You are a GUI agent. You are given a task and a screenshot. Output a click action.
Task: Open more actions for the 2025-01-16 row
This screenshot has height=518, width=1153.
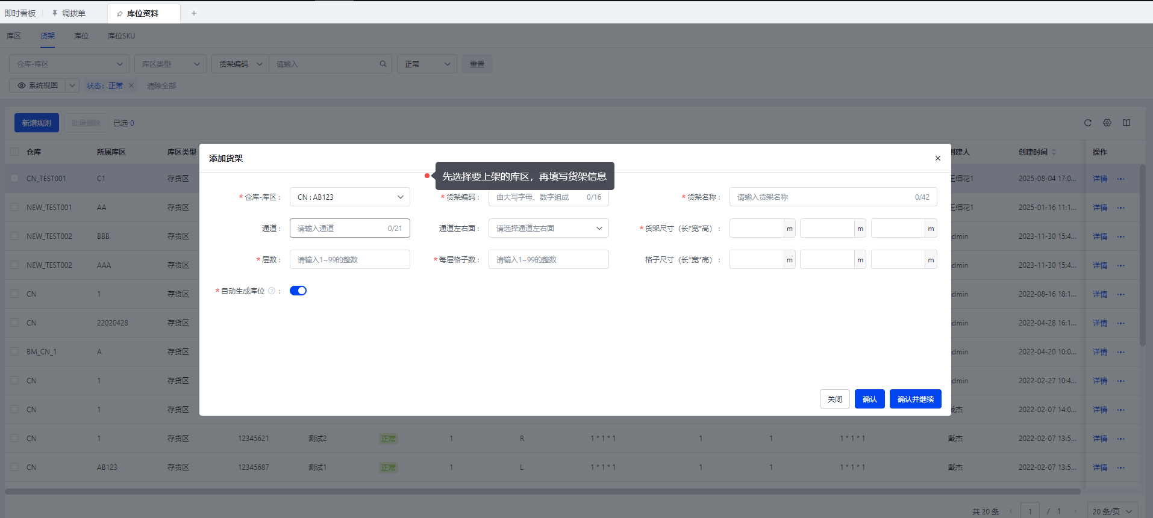(1120, 208)
